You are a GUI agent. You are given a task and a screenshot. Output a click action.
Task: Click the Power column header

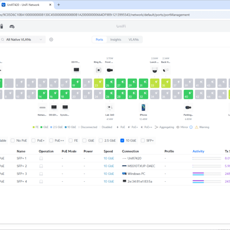(x=88, y=151)
